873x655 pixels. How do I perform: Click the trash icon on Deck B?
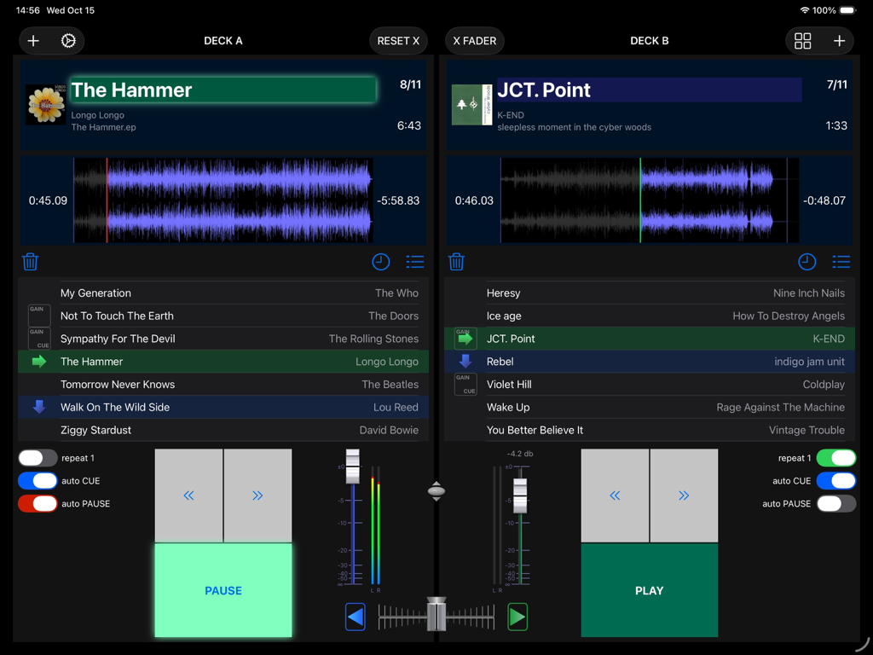[456, 262]
